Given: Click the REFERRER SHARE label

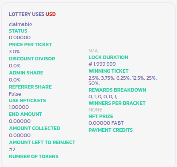Looking at the screenshot, I should (x=31, y=87).
